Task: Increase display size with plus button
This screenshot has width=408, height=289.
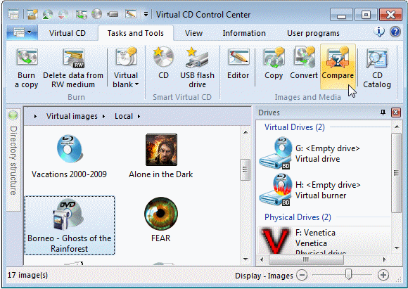Action: [x=383, y=275]
